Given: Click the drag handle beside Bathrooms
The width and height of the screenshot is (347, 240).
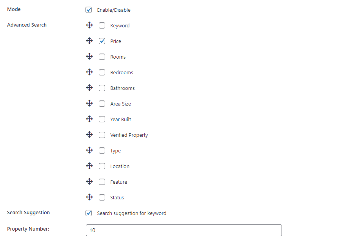Looking at the screenshot, I should click(x=89, y=88).
